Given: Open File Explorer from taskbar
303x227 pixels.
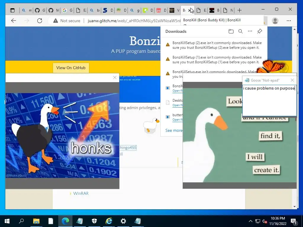Looking at the screenshot, I should click(36, 221).
